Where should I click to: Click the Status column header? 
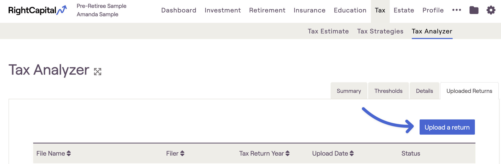pos(411,153)
